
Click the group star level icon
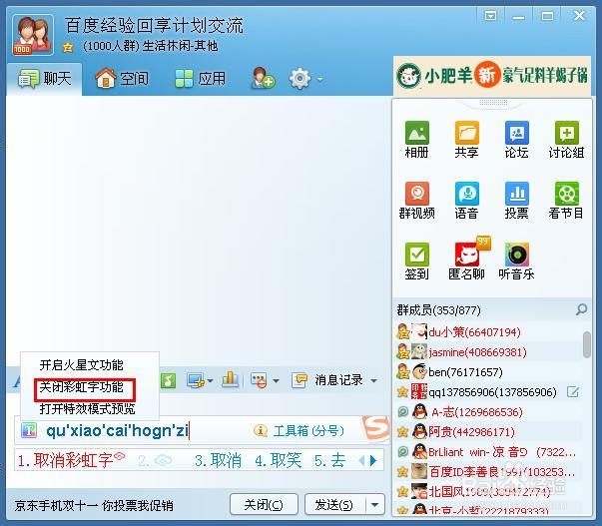(68, 47)
